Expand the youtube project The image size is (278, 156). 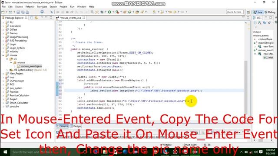click(3, 107)
